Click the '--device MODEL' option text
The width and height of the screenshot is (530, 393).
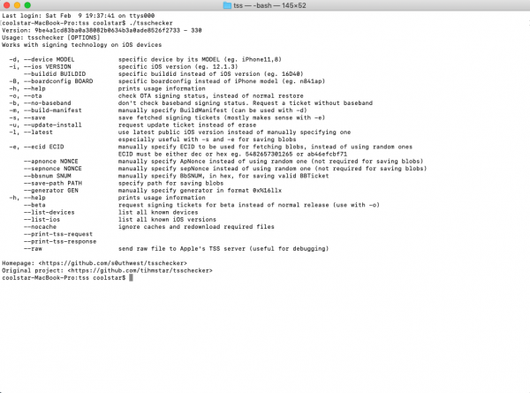click(x=47, y=57)
